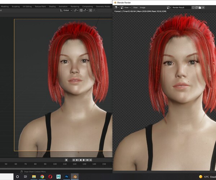Viewport: 216px width, 180px height.
Task: Click the new image icon next to Render Result
Action: point(197,8)
